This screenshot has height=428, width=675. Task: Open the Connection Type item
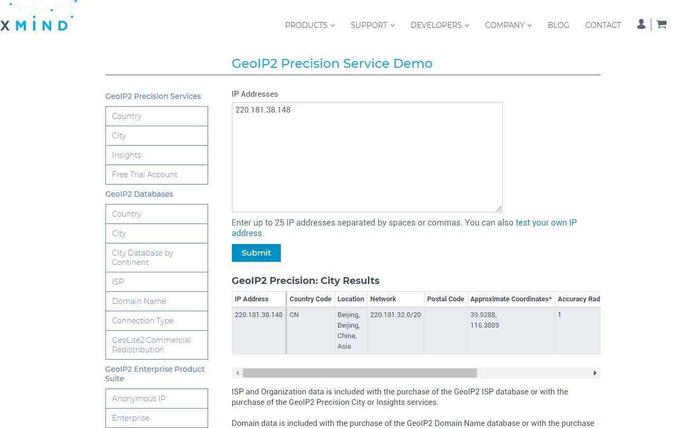156,321
